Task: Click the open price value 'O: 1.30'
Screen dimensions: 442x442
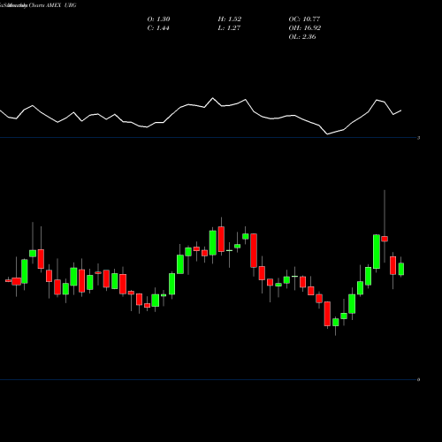Action: tap(158, 19)
